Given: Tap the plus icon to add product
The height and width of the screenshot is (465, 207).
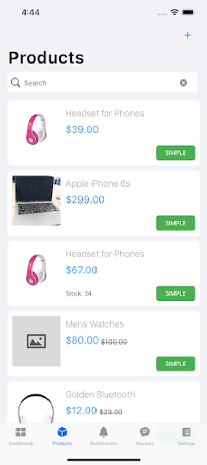Looking at the screenshot, I should [x=187, y=35].
